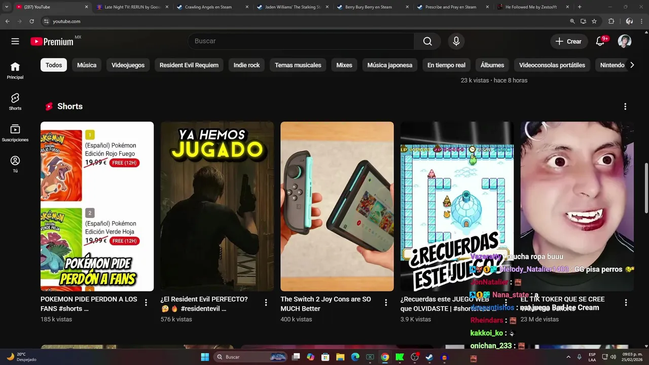Open the Tú profile section
Image resolution: width=649 pixels, height=365 pixels.
[x=15, y=164]
